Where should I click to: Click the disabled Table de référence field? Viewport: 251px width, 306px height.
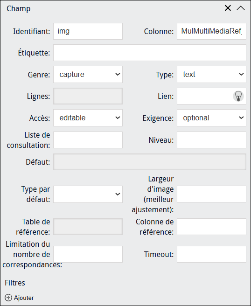[x=88, y=227]
